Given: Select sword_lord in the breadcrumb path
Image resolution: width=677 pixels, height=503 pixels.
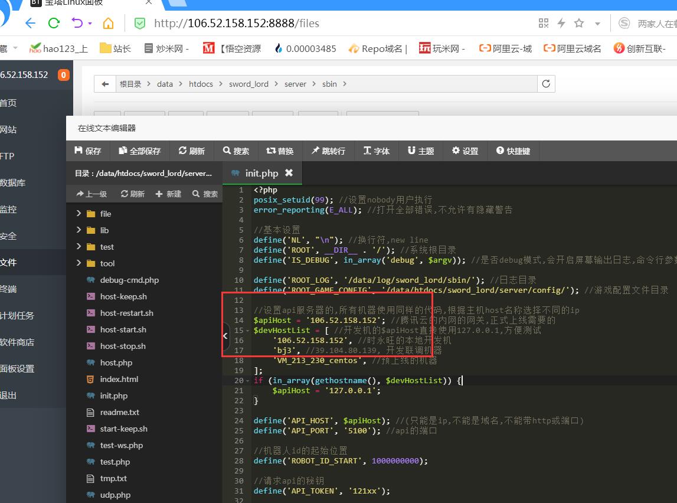Looking at the screenshot, I should tap(248, 84).
